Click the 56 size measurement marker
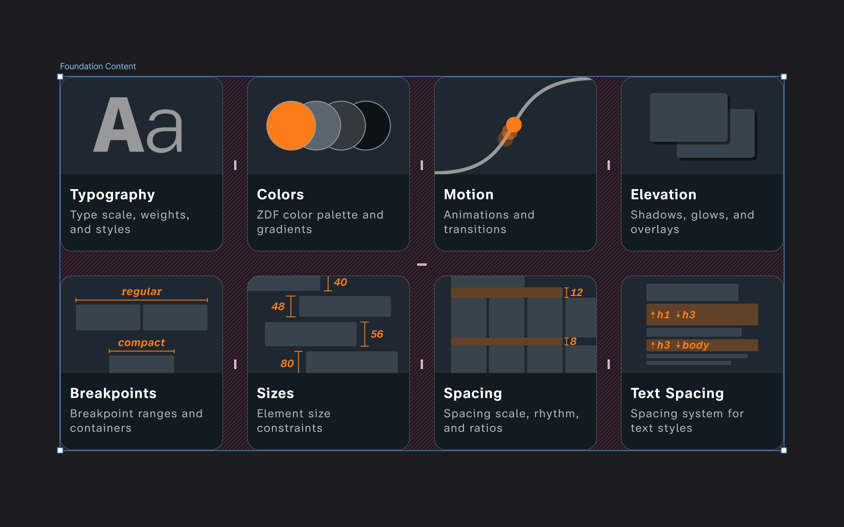Image resolution: width=844 pixels, height=527 pixels. [376, 334]
